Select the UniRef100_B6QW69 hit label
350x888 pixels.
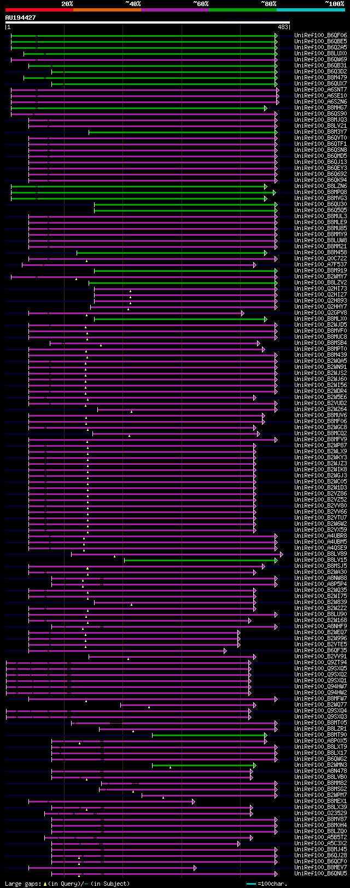tap(320, 59)
